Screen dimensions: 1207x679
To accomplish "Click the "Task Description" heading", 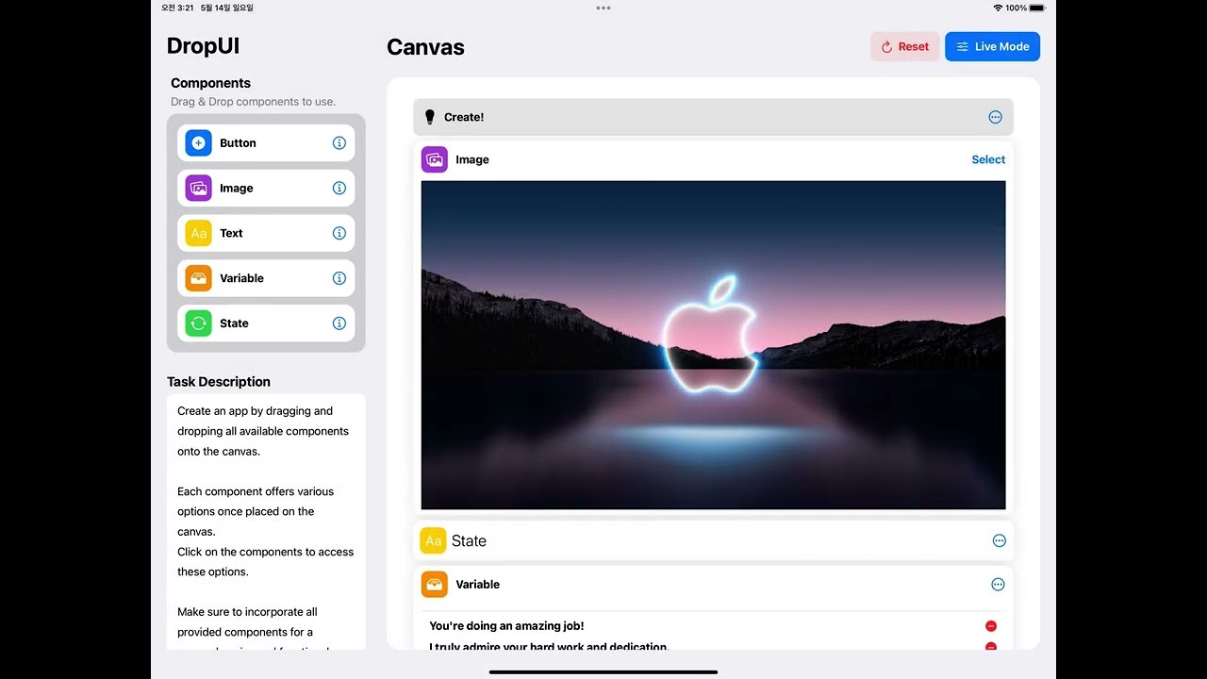I will click(x=219, y=382).
